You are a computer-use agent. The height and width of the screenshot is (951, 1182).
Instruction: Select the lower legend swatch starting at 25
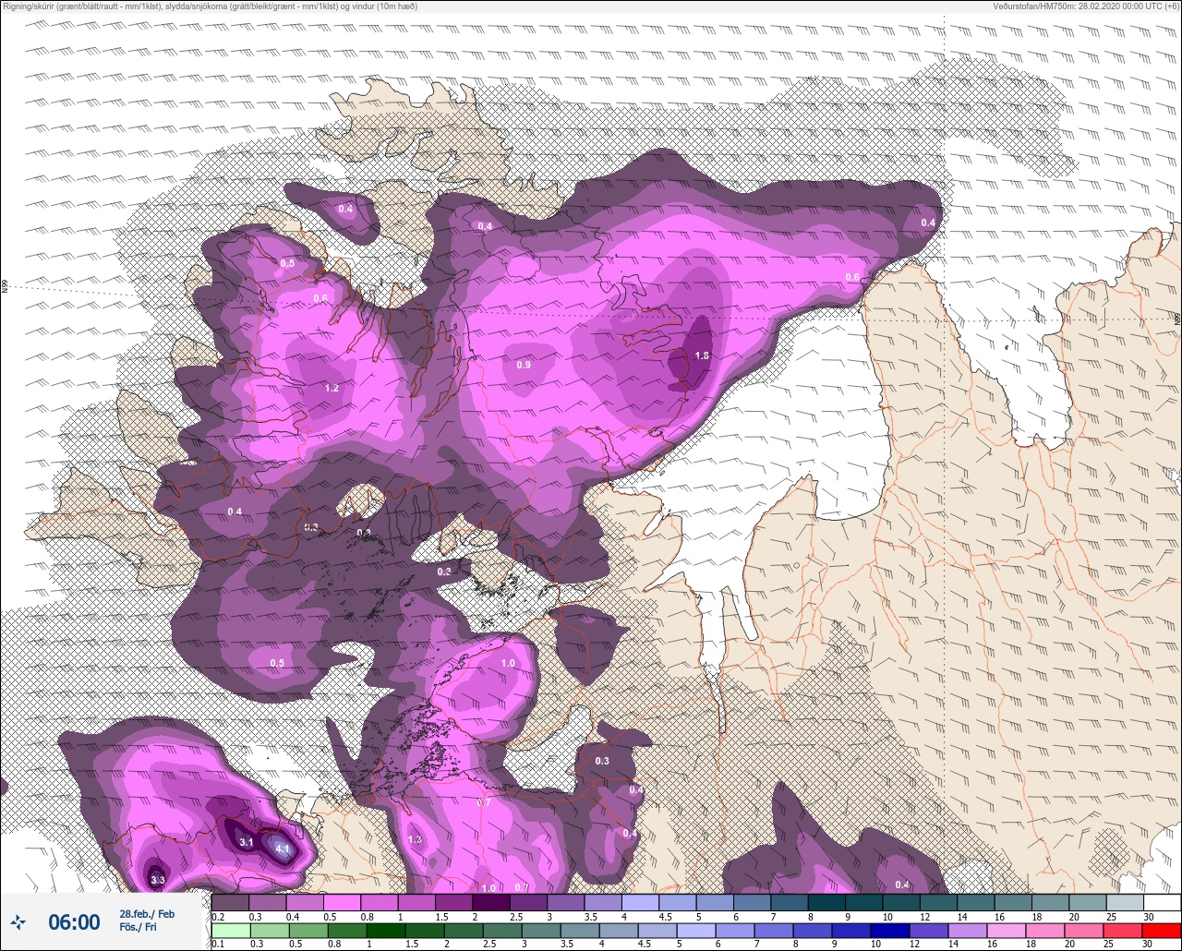[1123, 931]
